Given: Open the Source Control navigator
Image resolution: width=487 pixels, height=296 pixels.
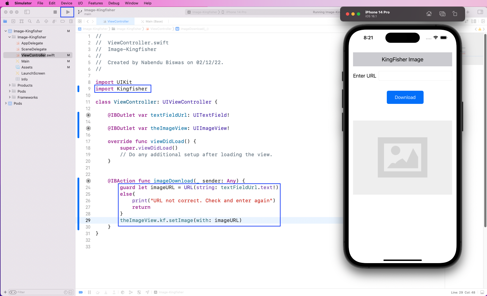Looking at the screenshot, I should (x=13, y=21).
